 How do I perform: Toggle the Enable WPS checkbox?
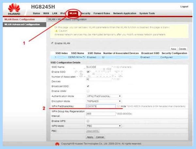click(x=88, y=121)
